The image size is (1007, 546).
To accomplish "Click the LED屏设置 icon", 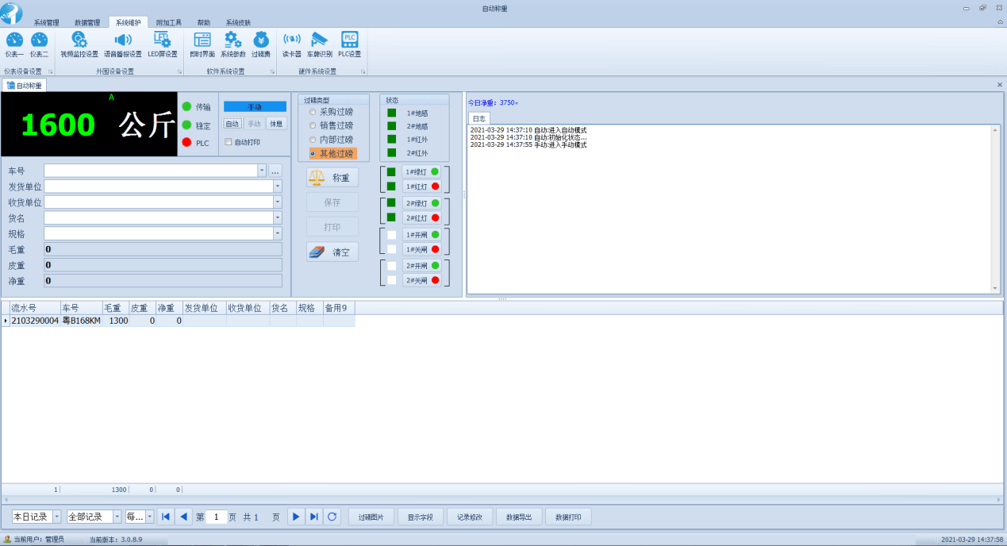I will click(x=162, y=44).
